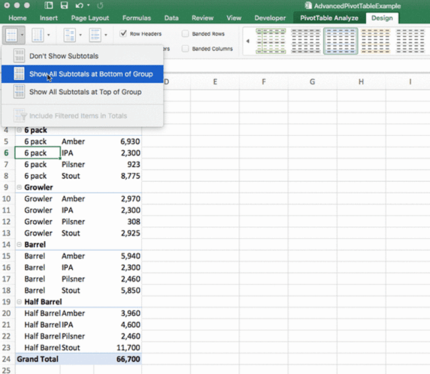430x374 pixels.
Task: Collapse the Growler group
Action: tap(20, 187)
